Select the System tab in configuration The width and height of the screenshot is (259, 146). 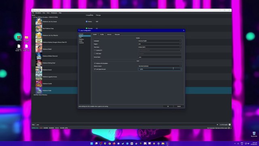[95, 34]
